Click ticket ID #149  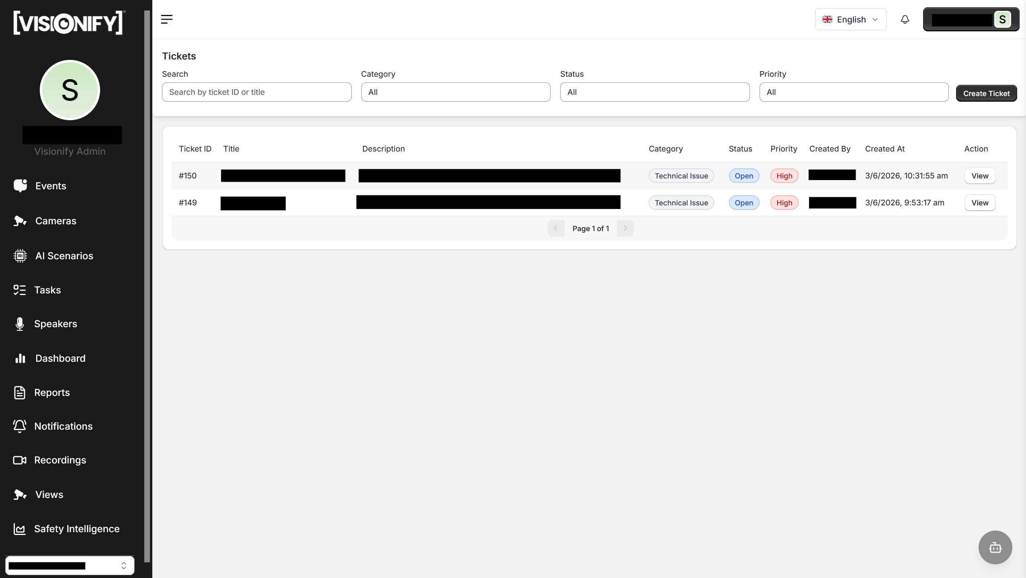click(188, 203)
